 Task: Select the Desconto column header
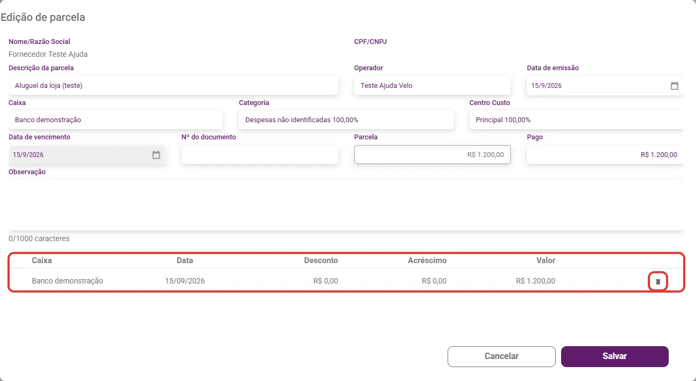coord(321,260)
